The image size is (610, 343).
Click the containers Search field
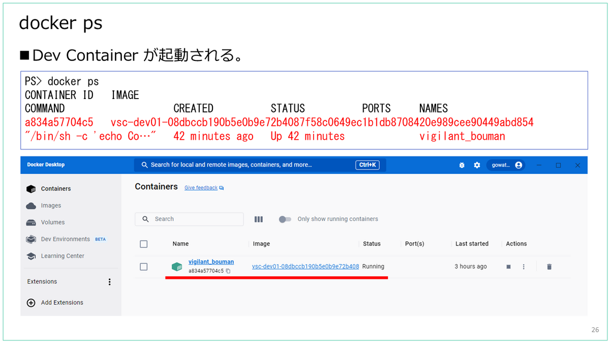(x=189, y=219)
